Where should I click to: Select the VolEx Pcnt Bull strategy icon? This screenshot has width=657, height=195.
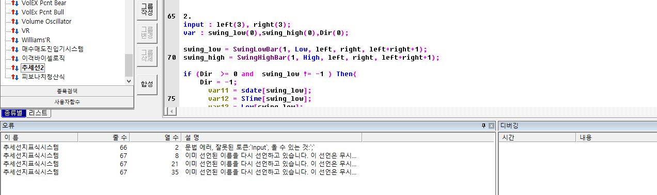coord(15,12)
